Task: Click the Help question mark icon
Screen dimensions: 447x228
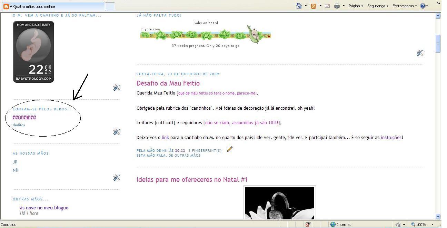Action: [423, 6]
